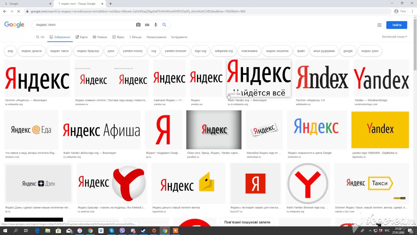Close the яндекс лого search tab
417x235 pixels.
pyautogui.click(x=102, y=4)
